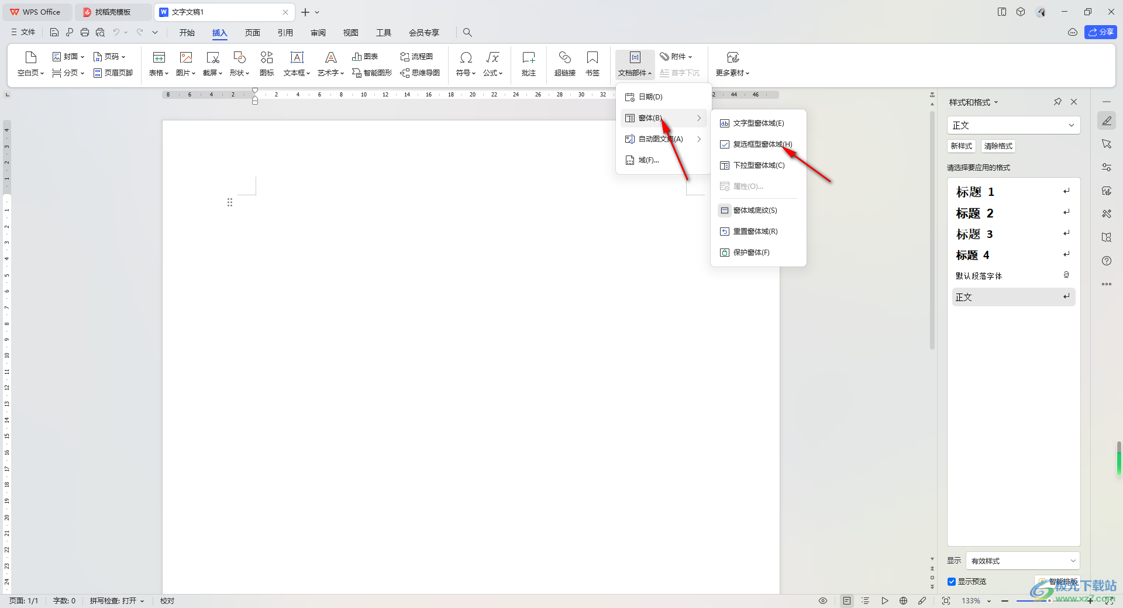The width and height of the screenshot is (1123, 608).
Task: Open the Table insert tool
Action: pyautogui.click(x=159, y=64)
